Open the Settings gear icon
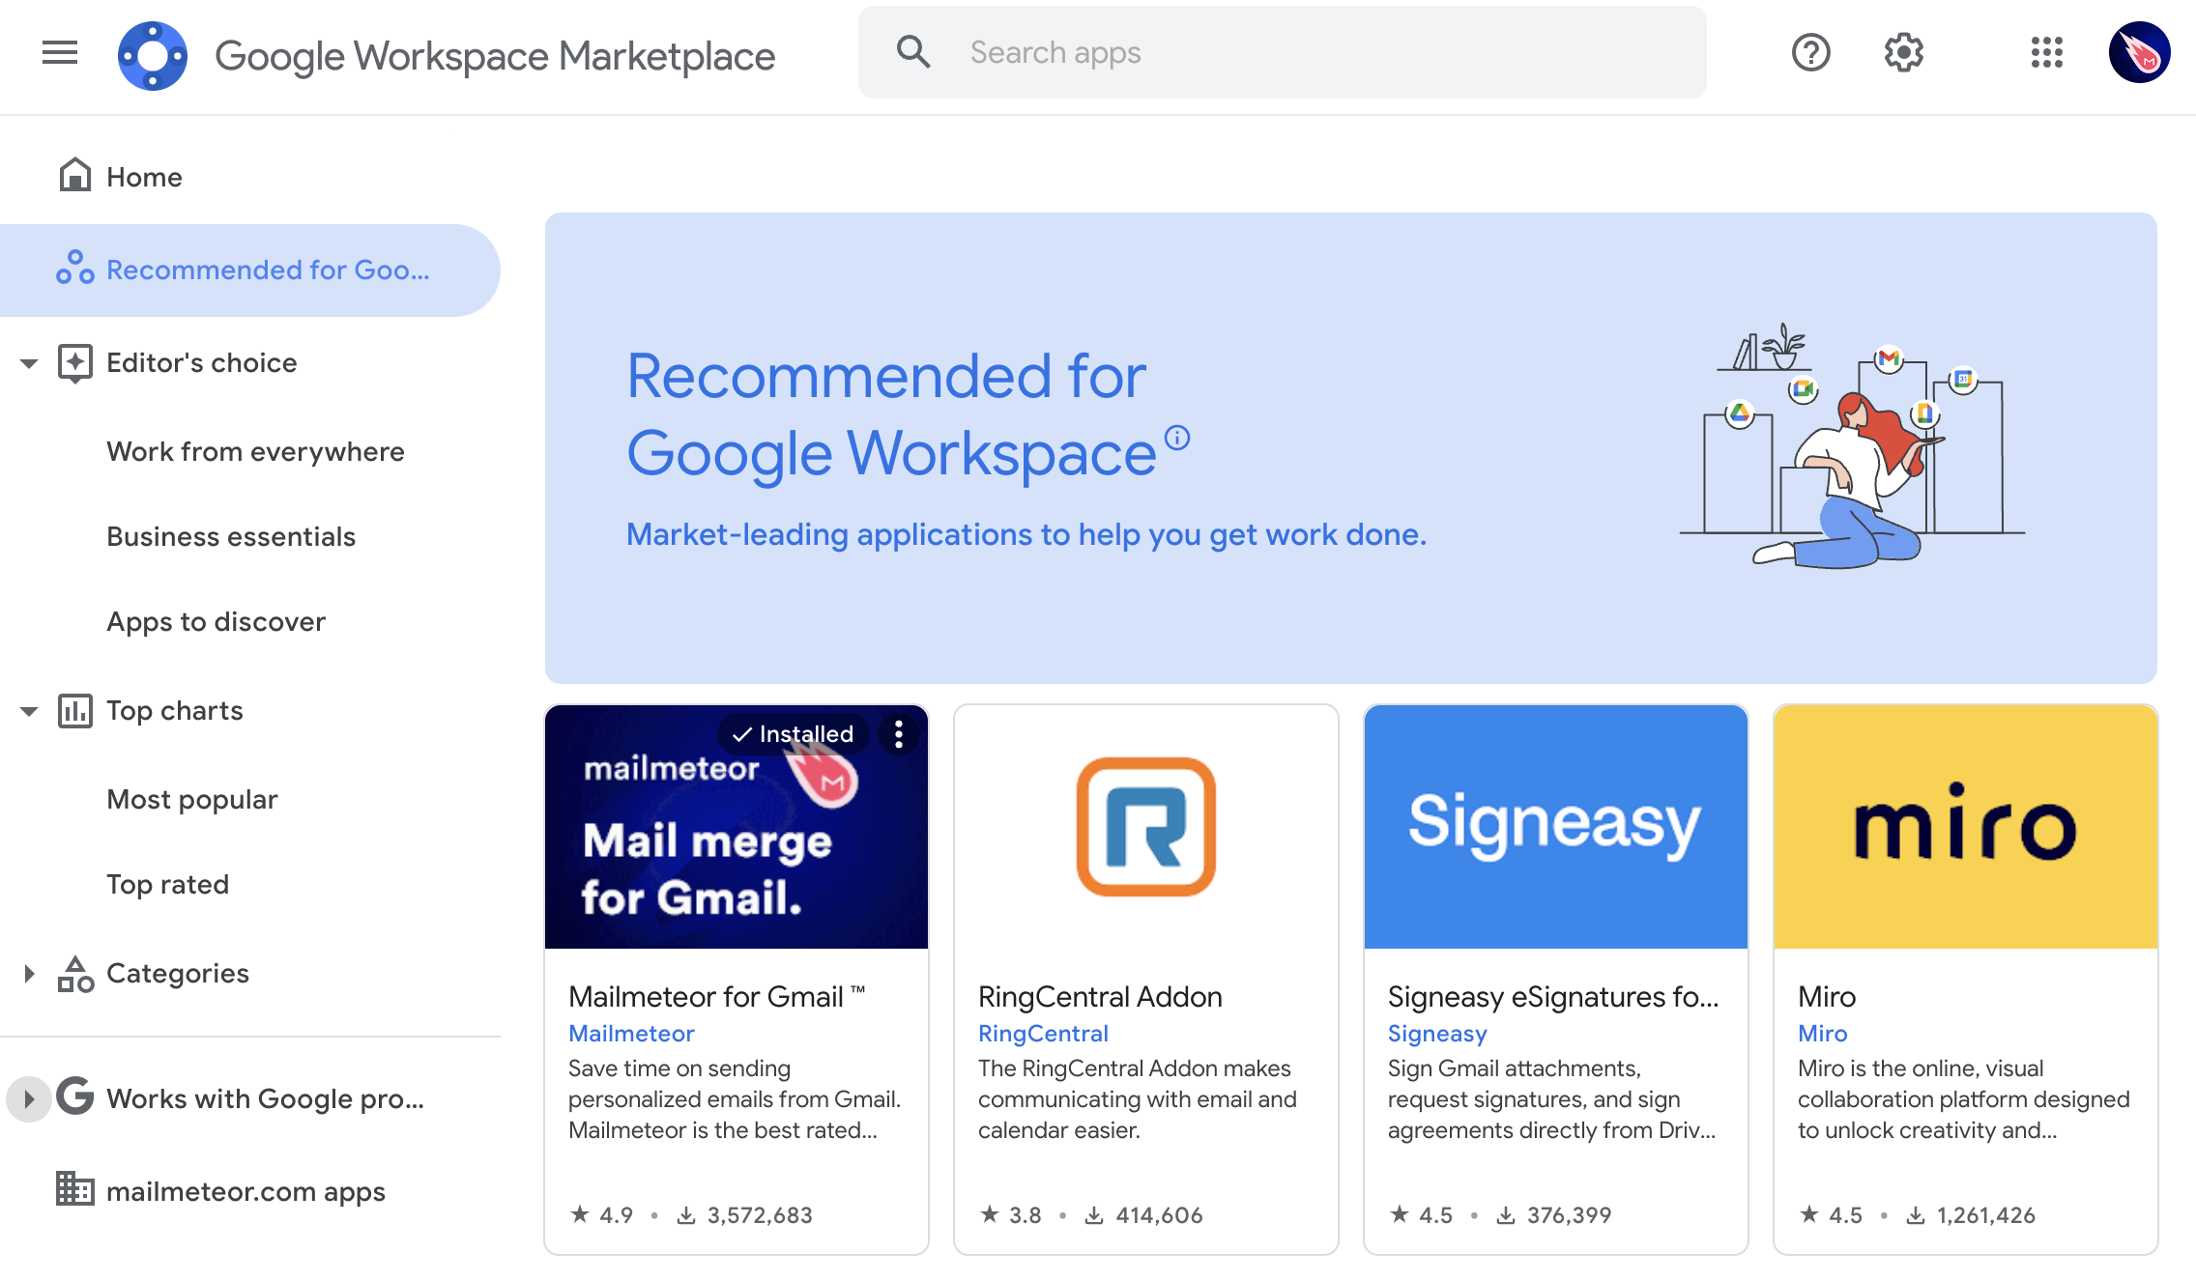Viewport: 2196px width, 1281px height. 1903,52
